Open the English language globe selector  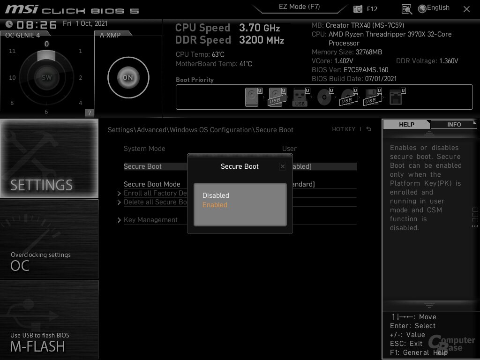pyautogui.click(x=434, y=8)
